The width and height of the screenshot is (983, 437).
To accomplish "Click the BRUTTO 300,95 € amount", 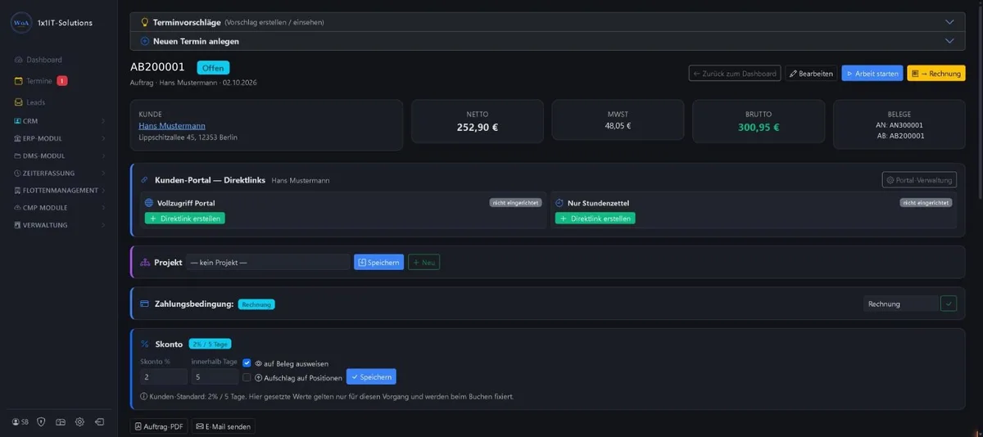I will (759, 127).
